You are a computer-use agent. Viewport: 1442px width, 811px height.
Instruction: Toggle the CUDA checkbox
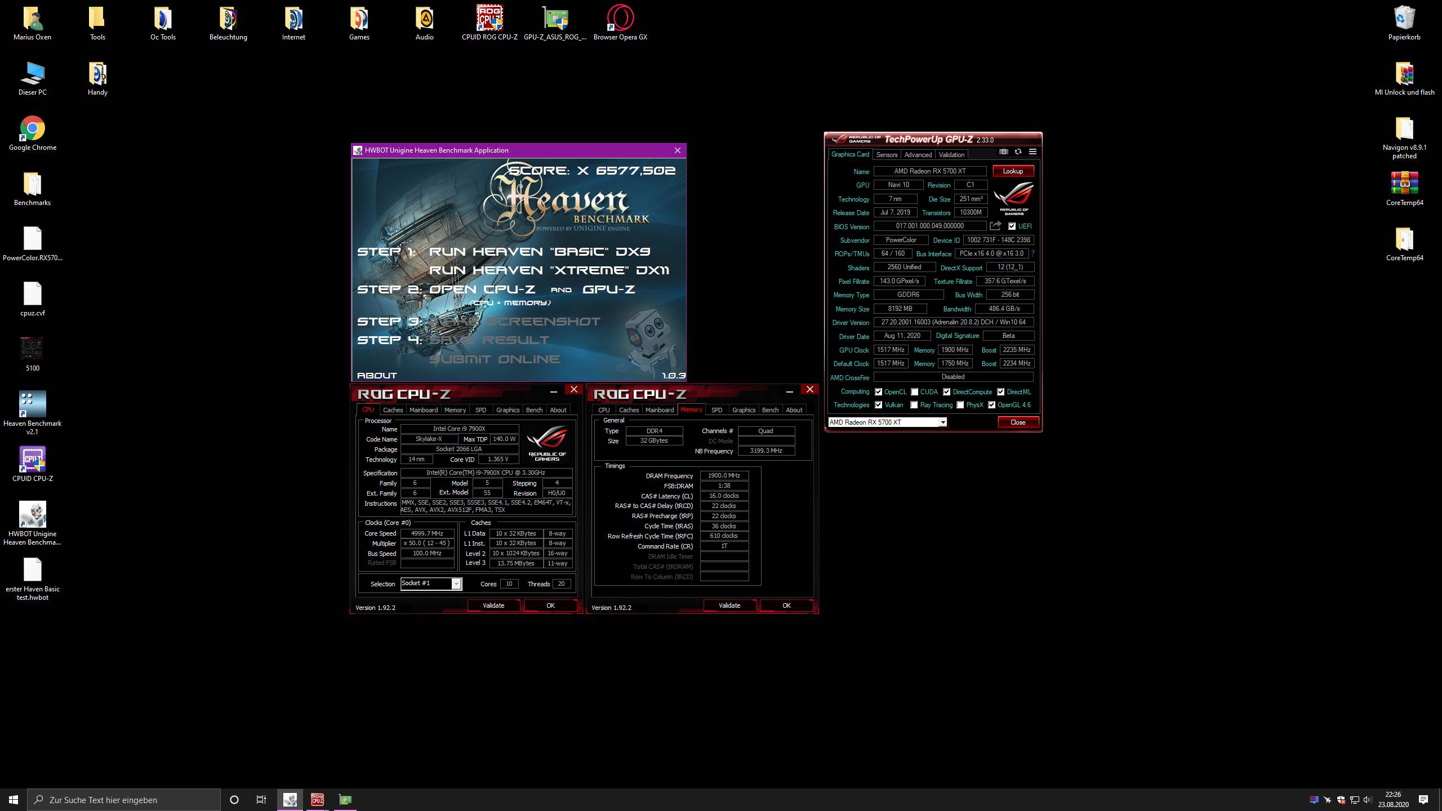pyautogui.click(x=915, y=392)
